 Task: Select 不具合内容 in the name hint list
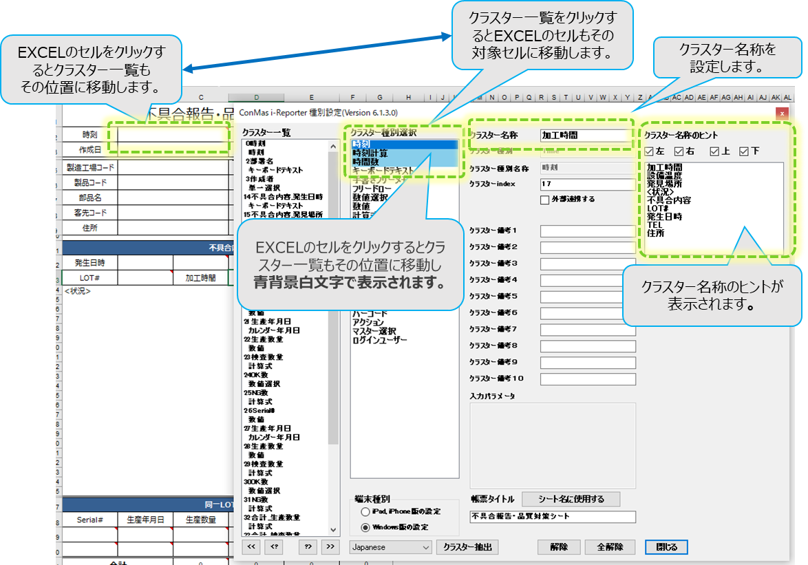[x=669, y=200]
